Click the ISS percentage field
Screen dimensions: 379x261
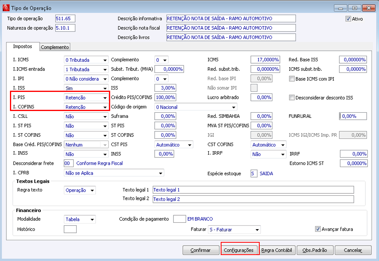pyautogui.click(x=165, y=88)
